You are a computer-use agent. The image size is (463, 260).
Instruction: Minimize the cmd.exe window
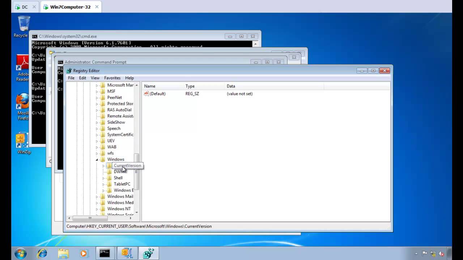pos(230,36)
